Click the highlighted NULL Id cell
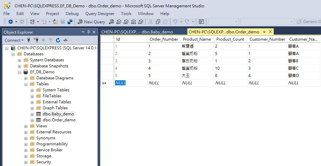Viewport: 321px width, 166px height. (130, 83)
